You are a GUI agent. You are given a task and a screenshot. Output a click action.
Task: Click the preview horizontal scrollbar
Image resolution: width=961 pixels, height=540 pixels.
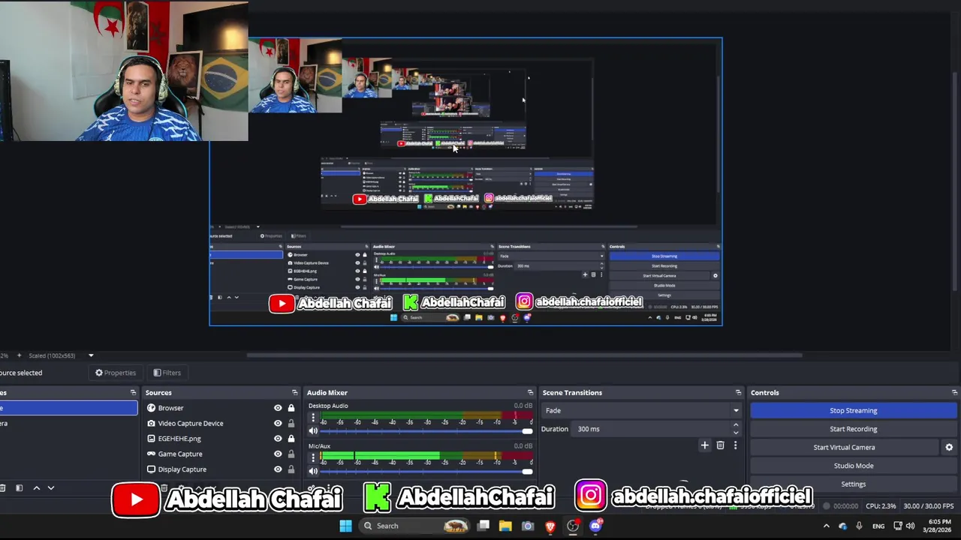(x=524, y=355)
